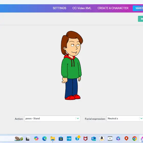Expand the Action dropdown arrow
Screen dimensions: 143x143
coord(78,118)
